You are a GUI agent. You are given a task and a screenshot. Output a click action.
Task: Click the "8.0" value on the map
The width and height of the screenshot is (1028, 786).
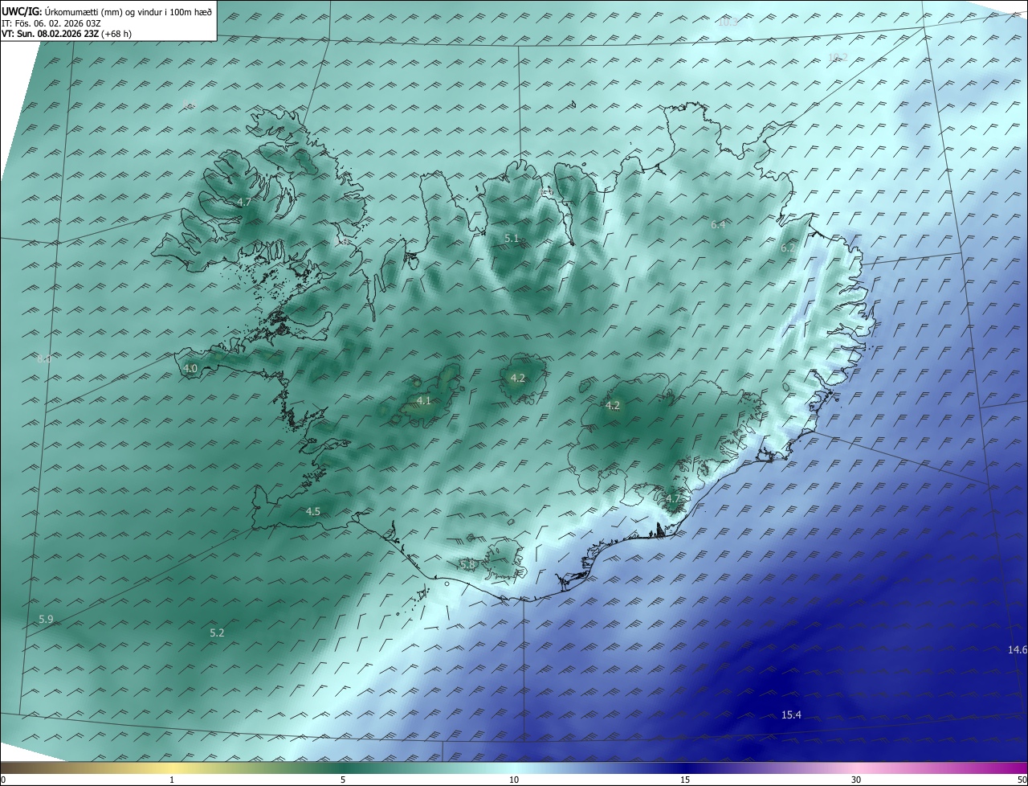44,359
